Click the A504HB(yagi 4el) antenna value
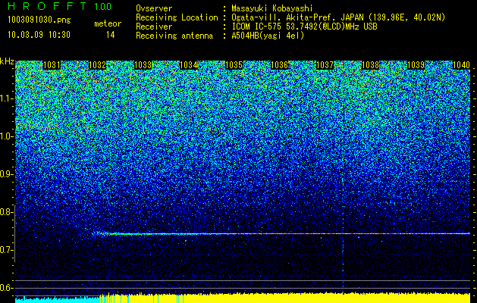The image size is (477, 303). point(268,36)
